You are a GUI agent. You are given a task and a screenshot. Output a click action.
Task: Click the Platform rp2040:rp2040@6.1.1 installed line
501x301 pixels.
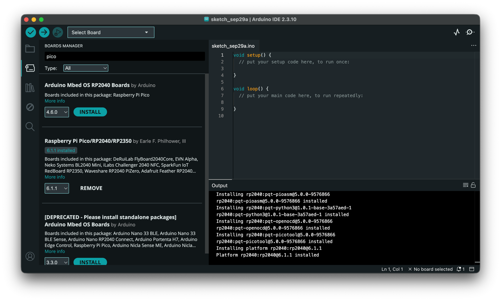(267, 255)
